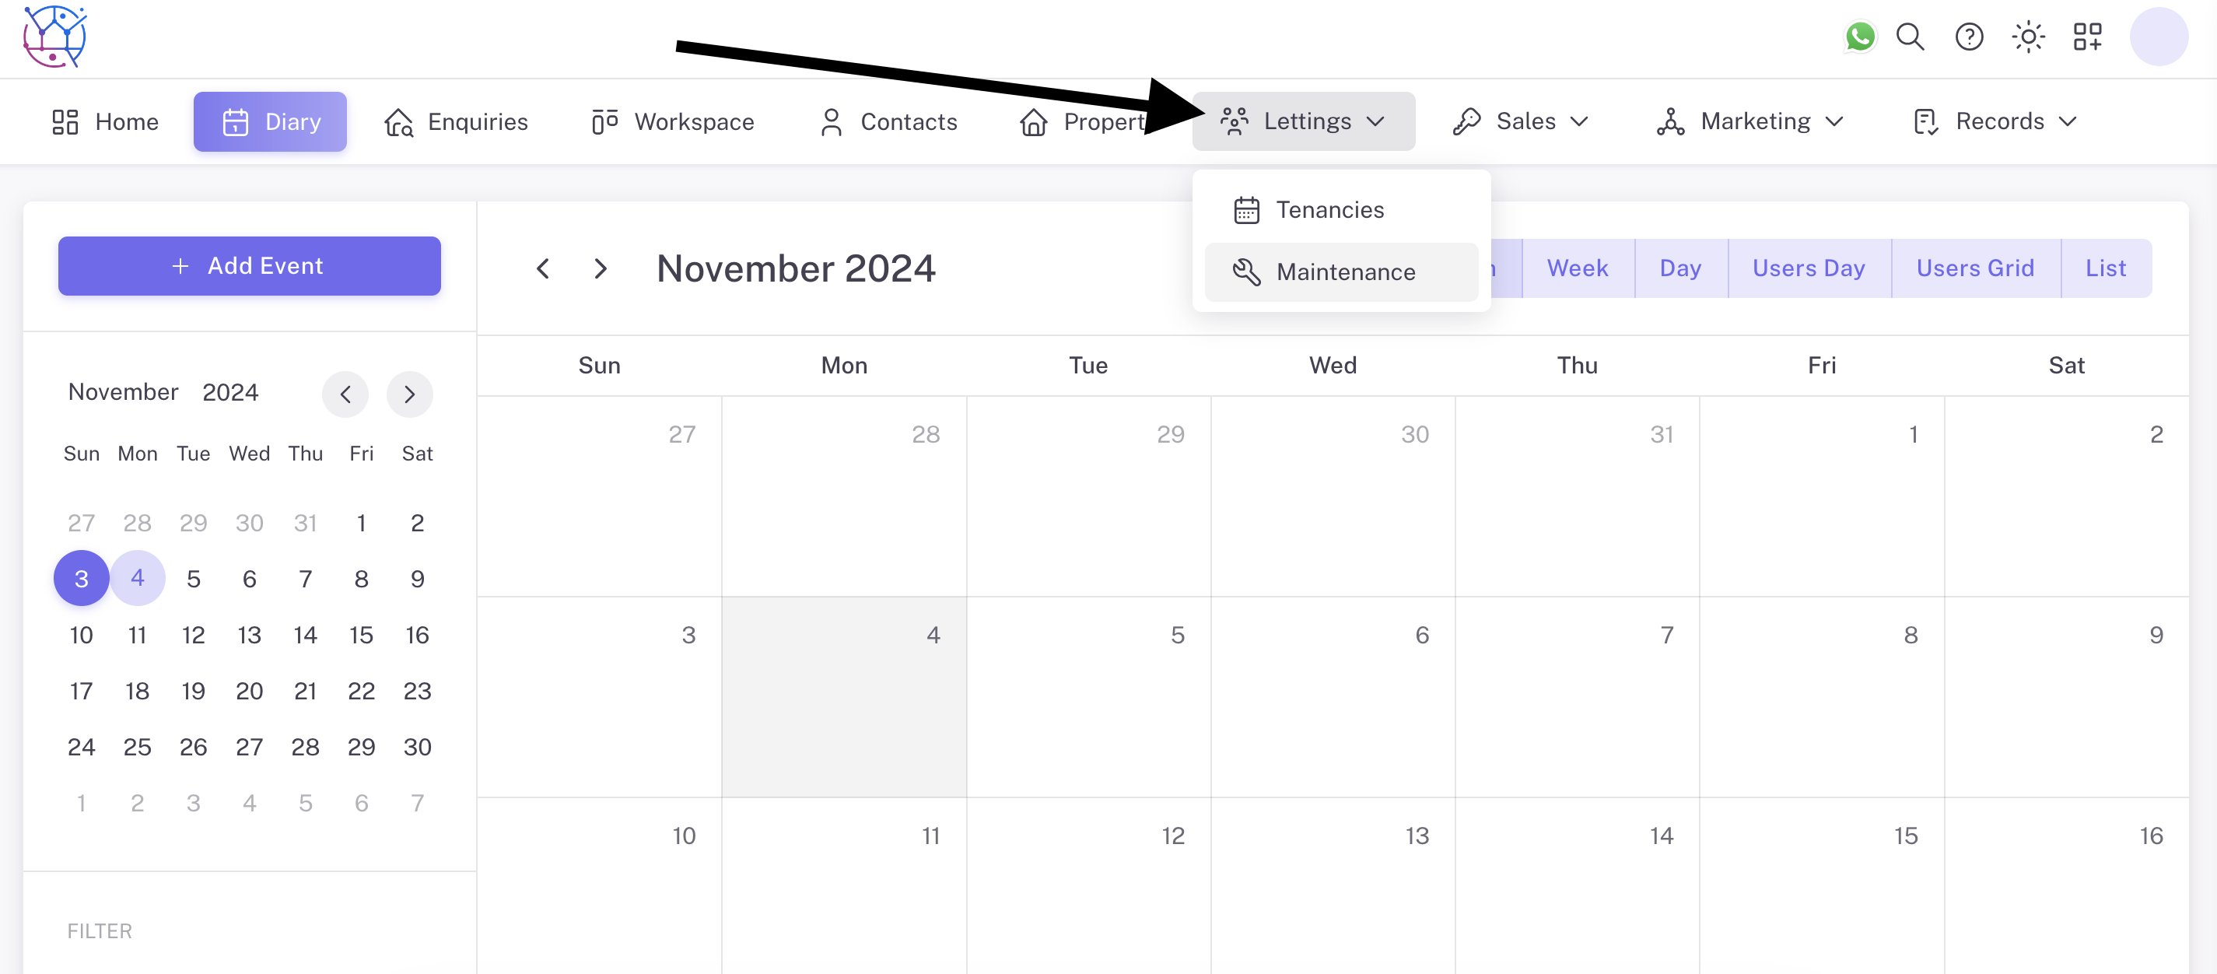This screenshot has height=974, width=2217.
Task: Click the Add Event button
Action: [249, 266]
